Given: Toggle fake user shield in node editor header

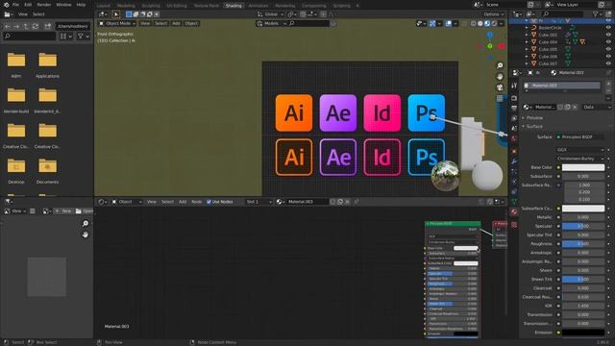Looking at the screenshot, I should (332, 202).
